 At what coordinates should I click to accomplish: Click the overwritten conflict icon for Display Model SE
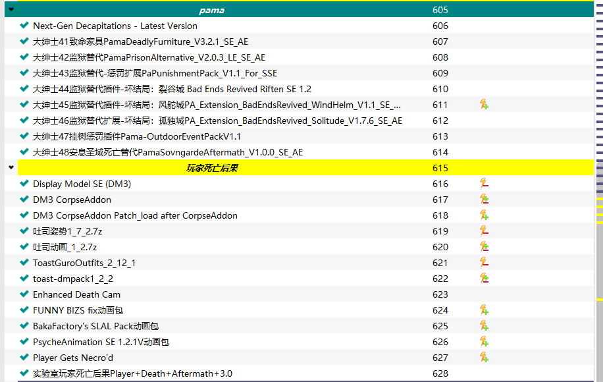click(x=484, y=184)
